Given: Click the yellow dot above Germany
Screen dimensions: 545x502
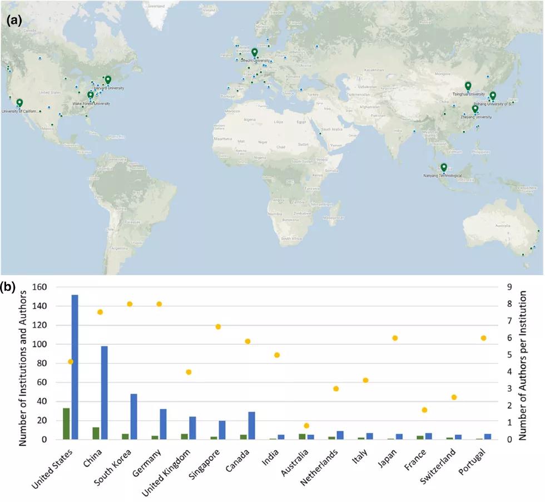Looking at the screenshot, I should click(x=159, y=304).
